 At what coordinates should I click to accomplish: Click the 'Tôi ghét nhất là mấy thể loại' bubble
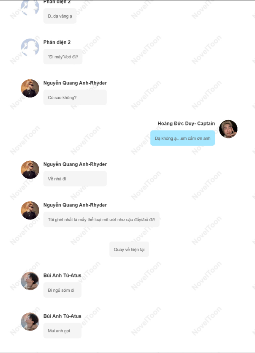[101, 220]
